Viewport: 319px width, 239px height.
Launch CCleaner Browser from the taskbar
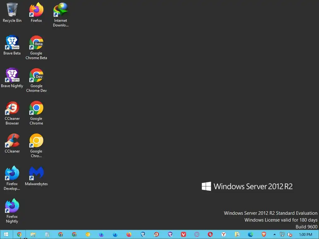click(156, 234)
